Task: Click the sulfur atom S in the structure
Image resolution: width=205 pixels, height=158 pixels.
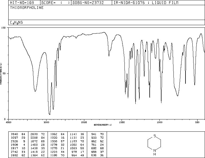Action: pyautogui.click(x=155, y=136)
